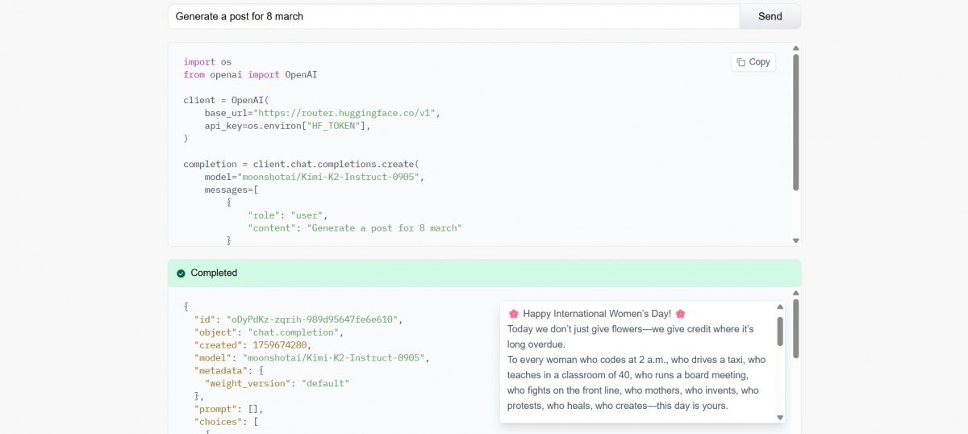Click the "Happy International Women's Day" heading text
The height and width of the screenshot is (434, 968).
tap(597, 314)
